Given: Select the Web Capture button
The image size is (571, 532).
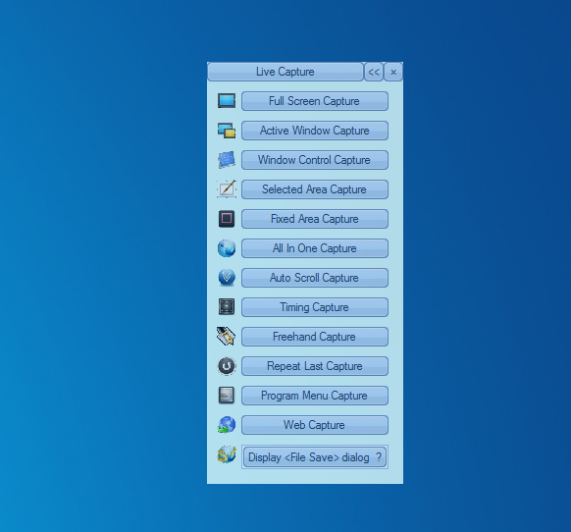Looking at the screenshot, I should [315, 425].
